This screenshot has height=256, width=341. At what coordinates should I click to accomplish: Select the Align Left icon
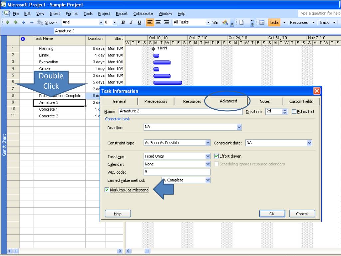150,22
